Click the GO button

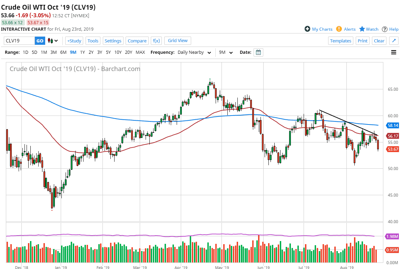(x=40, y=41)
